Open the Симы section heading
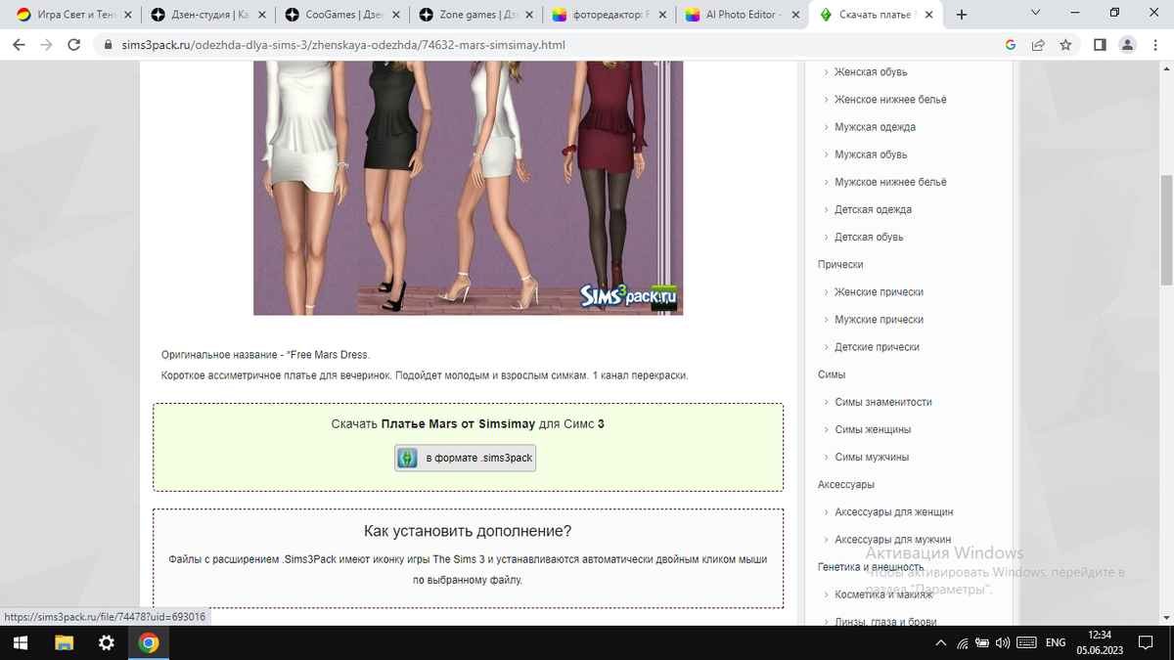This screenshot has height=660, width=1174. tap(832, 374)
